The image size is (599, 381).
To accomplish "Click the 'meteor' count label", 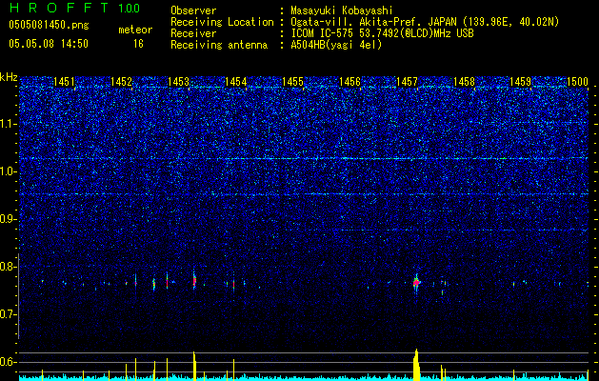I will [x=135, y=30].
